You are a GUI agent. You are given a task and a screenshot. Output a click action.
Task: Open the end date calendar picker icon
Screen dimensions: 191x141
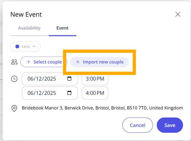tap(69, 93)
